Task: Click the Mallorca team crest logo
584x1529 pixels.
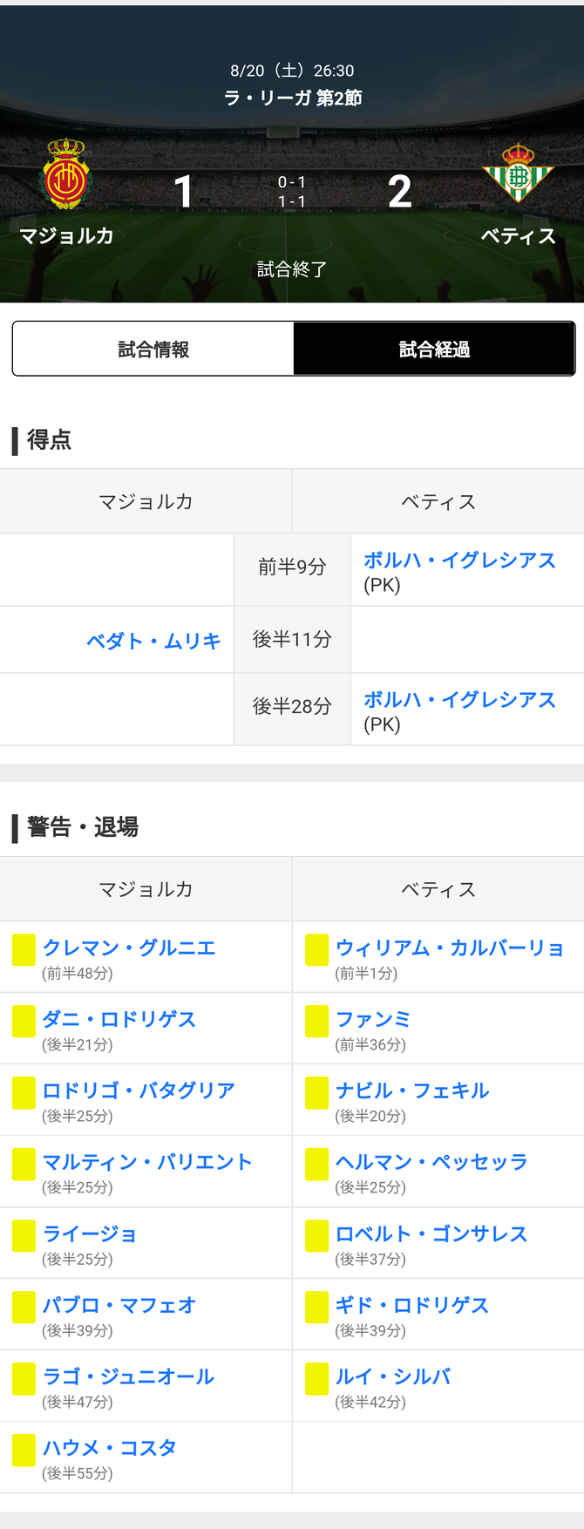Action: [66, 174]
